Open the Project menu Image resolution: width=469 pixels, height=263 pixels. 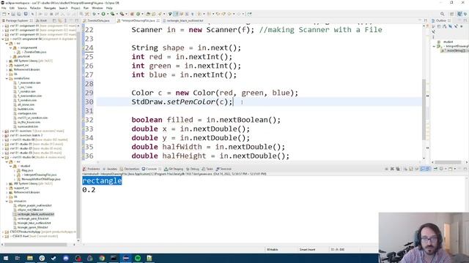click(75, 8)
